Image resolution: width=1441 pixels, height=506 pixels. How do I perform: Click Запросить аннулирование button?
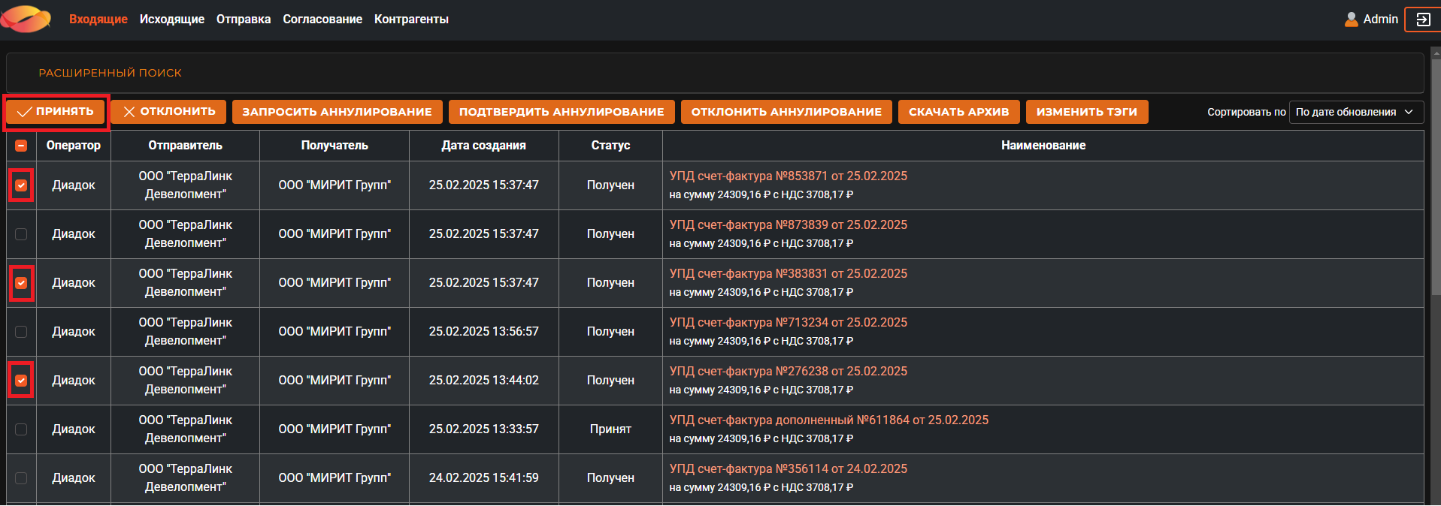pyautogui.click(x=337, y=112)
